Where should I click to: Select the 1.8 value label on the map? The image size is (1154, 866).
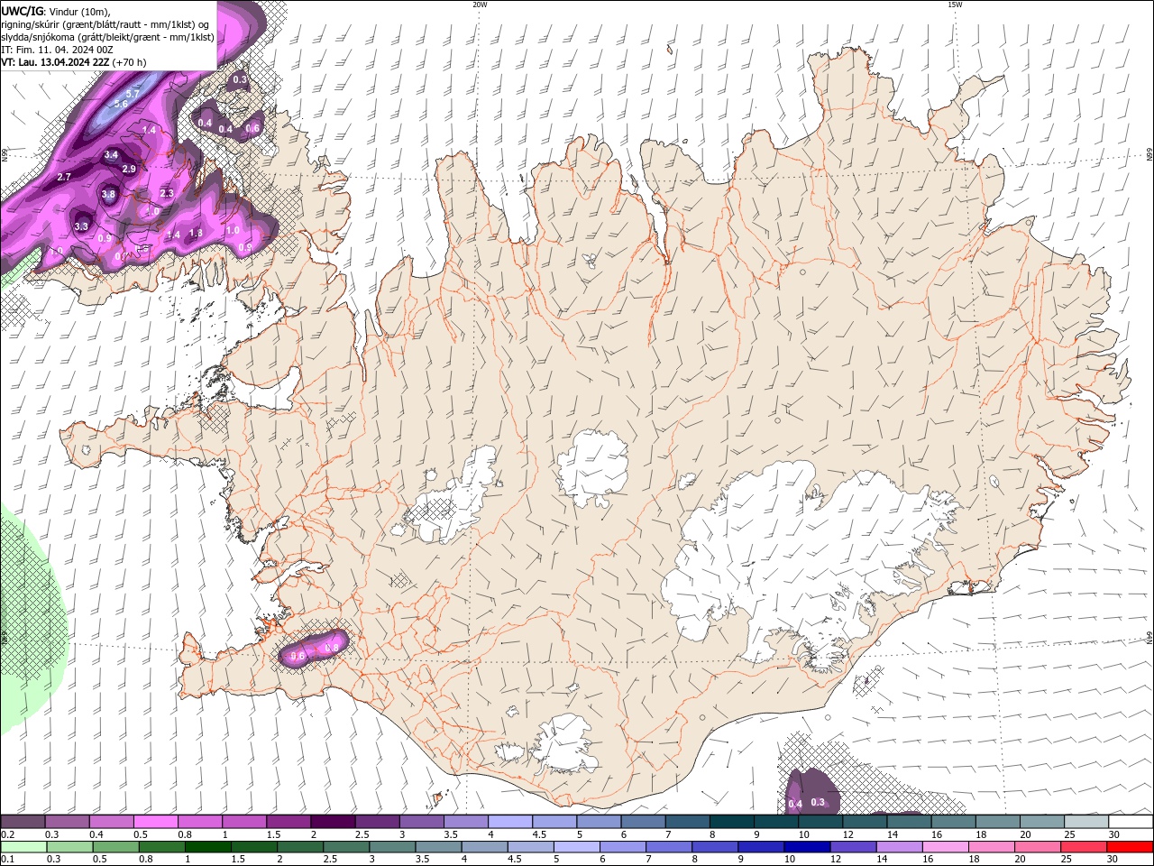pyautogui.click(x=196, y=233)
